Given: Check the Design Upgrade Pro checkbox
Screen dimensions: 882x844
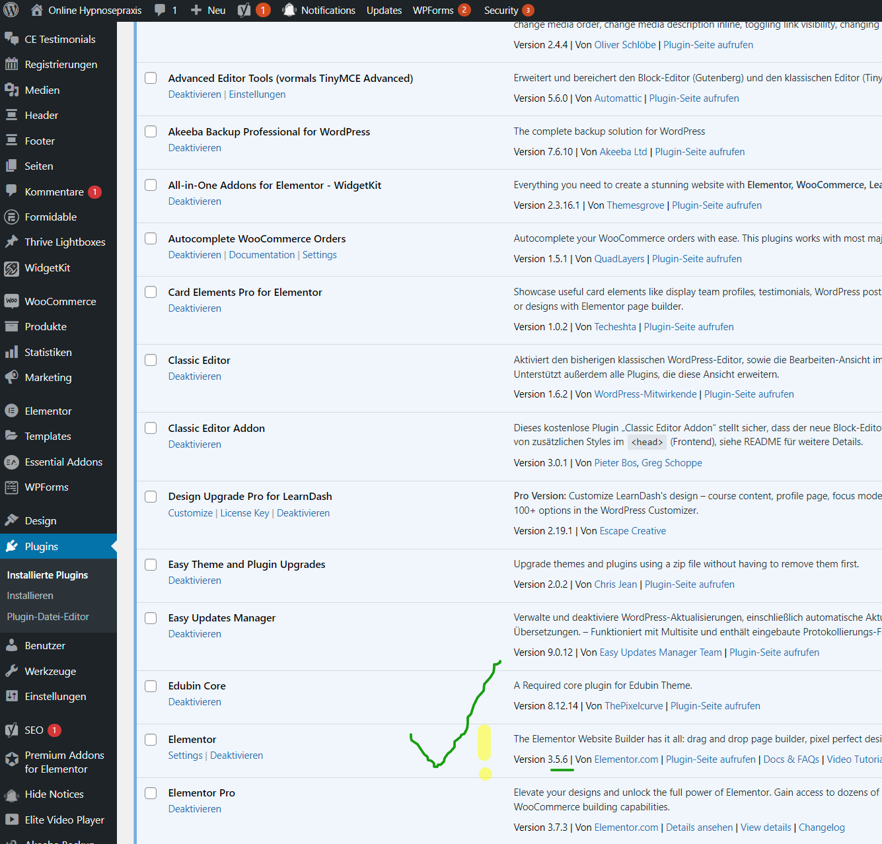Looking at the screenshot, I should click(x=151, y=496).
